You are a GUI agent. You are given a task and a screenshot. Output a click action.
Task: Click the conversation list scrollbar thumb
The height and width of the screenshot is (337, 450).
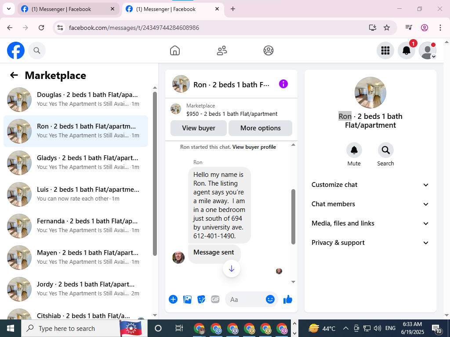tap(155, 174)
